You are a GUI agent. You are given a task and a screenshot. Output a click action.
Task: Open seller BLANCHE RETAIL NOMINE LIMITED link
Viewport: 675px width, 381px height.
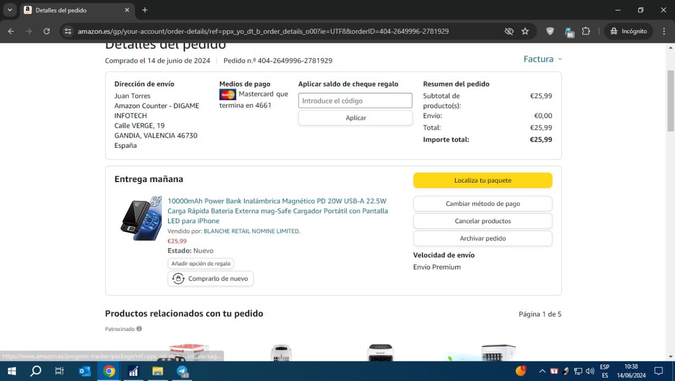coord(252,231)
